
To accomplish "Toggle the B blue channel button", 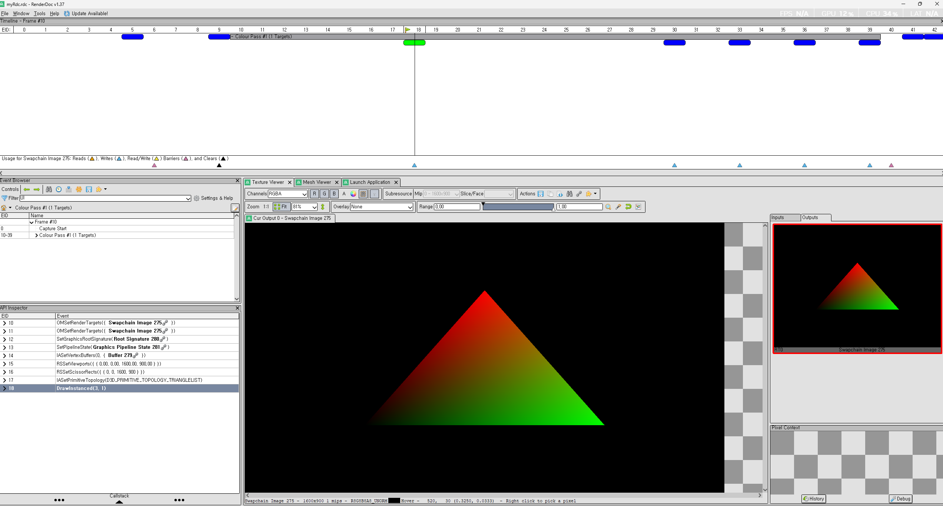I will coord(334,194).
